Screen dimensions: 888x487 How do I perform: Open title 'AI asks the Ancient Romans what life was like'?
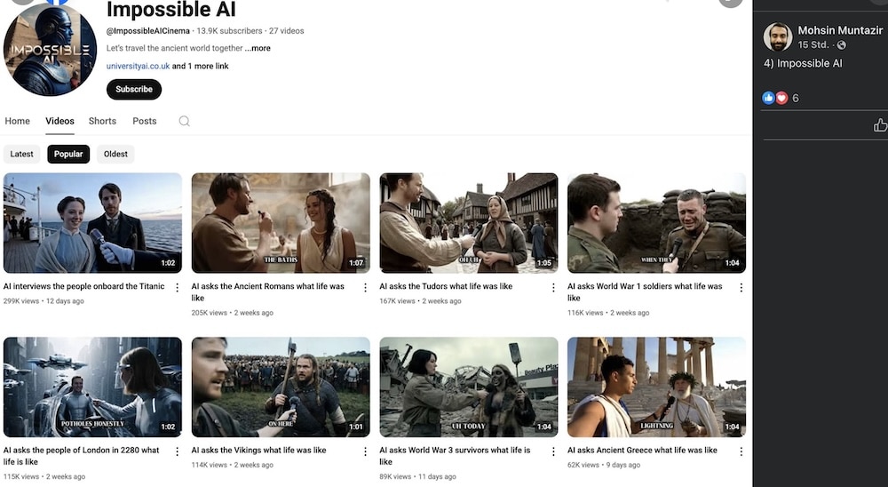coord(268,292)
